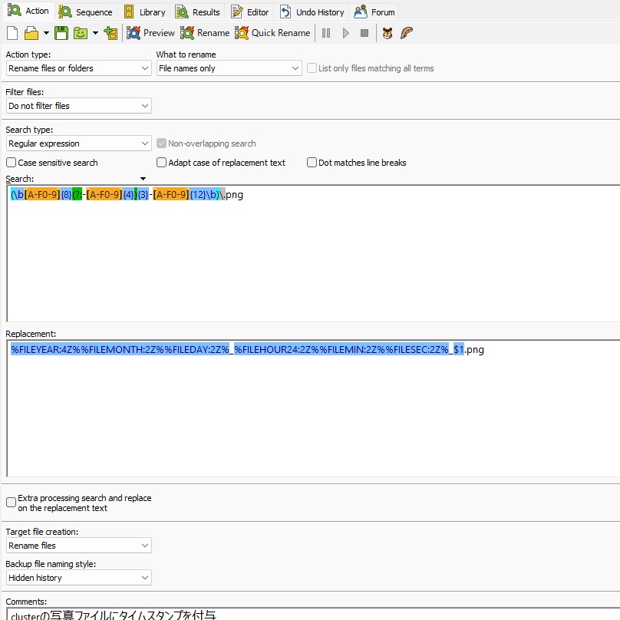620x620 pixels.
Task: Open the Search type dropdown
Action: tap(79, 143)
